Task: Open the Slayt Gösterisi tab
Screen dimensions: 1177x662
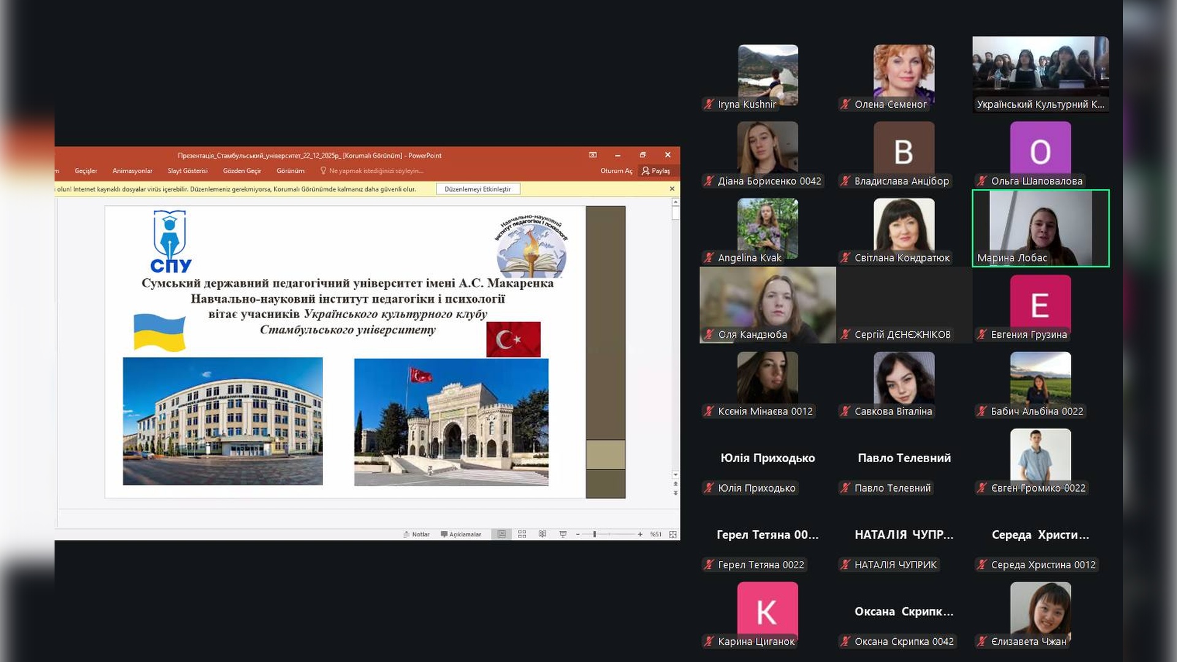Action: [x=188, y=171]
